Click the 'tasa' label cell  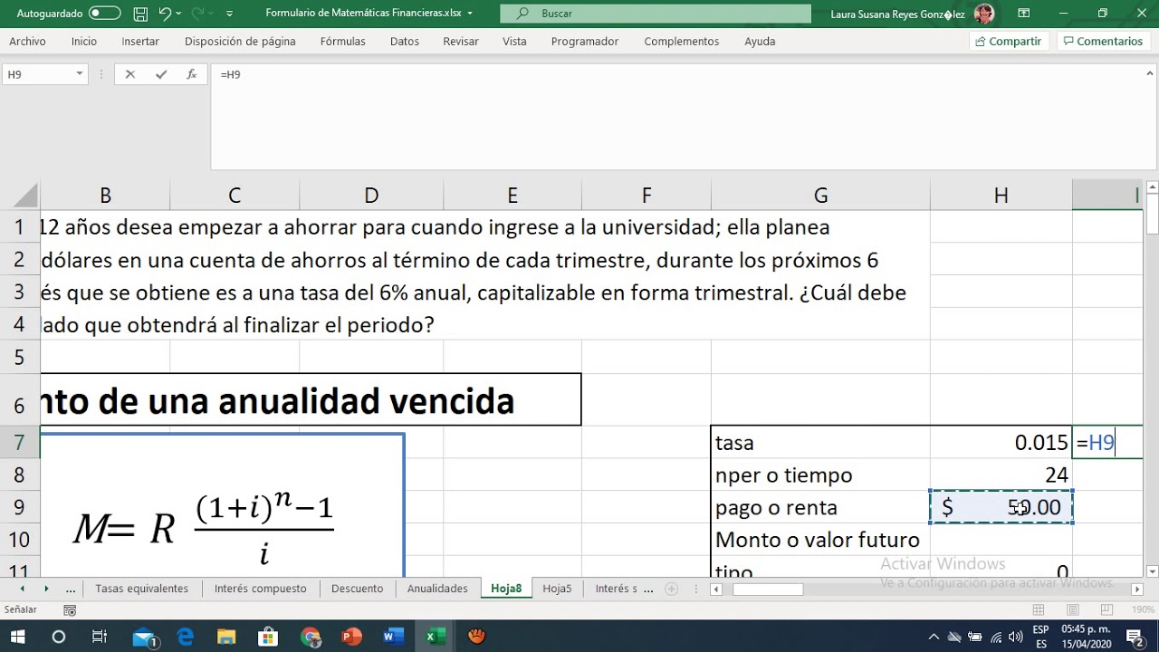point(820,443)
